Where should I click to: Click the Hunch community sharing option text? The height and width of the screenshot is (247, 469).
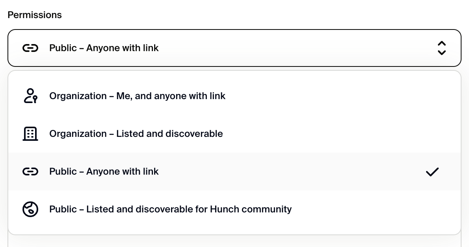(x=170, y=209)
